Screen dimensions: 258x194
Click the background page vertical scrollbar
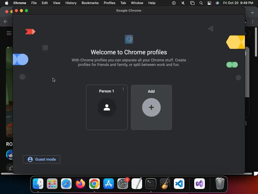pos(256,42)
